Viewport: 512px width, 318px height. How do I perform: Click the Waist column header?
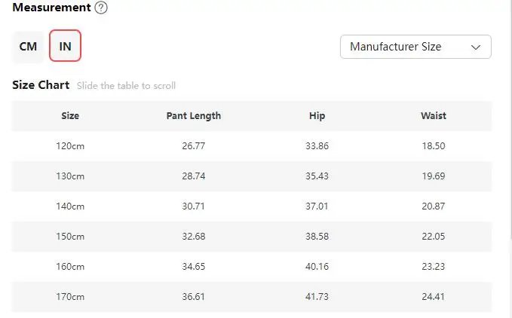(434, 116)
